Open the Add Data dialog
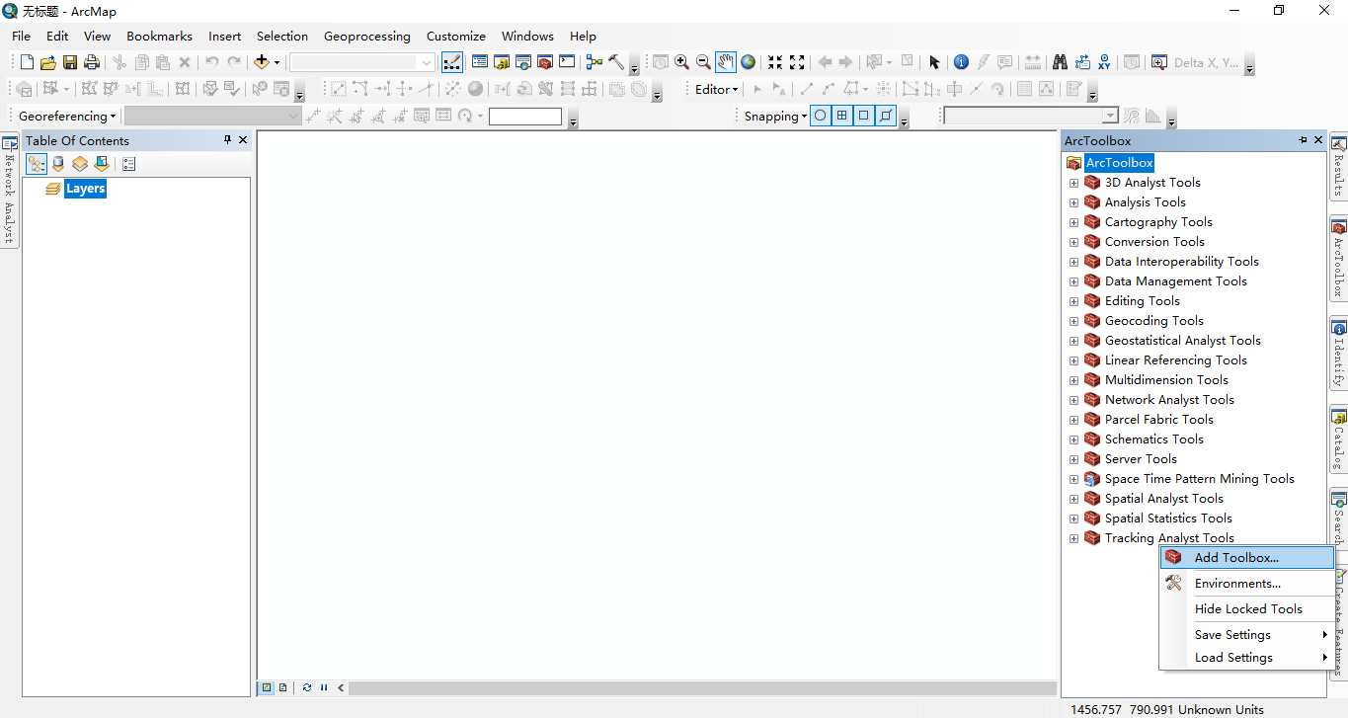1348x718 pixels. (260, 61)
